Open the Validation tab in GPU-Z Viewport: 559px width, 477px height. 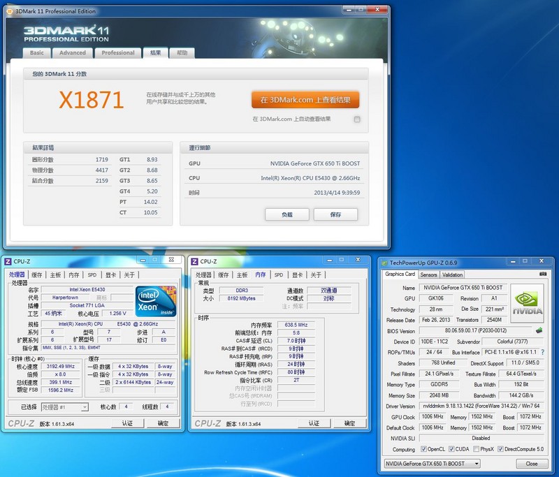(452, 274)
